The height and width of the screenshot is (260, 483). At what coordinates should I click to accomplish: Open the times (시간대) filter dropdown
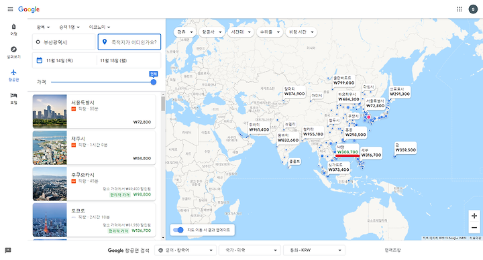[241, 32]
